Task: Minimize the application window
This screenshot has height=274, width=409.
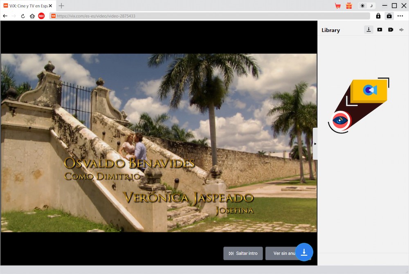Action: point(384,6)
